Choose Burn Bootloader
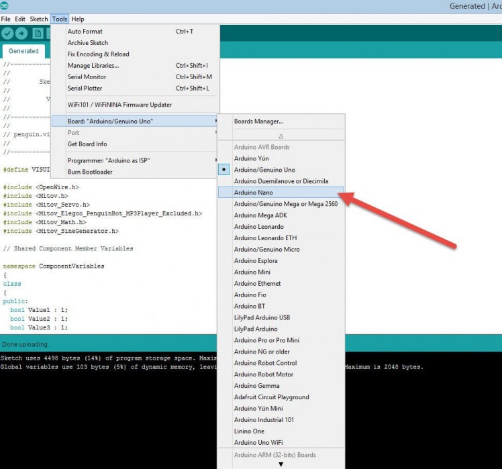The height and width of the screenshot is (469, 502). tap(90, 172)
